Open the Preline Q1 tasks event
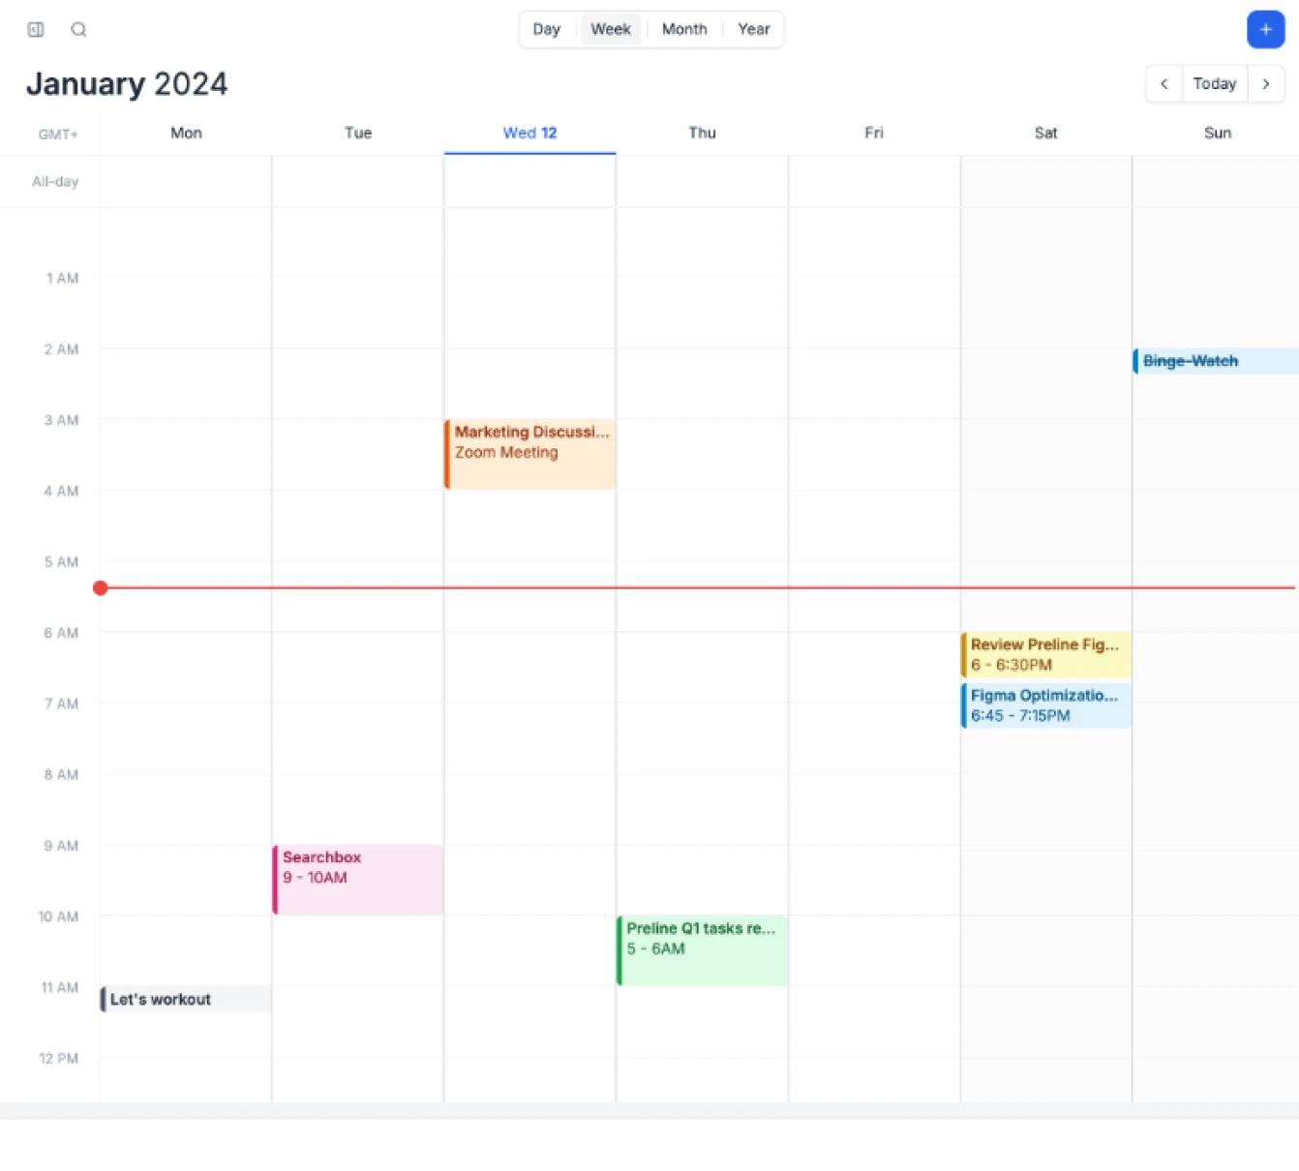1299x1171 pixels. click(x=701, y=948)
